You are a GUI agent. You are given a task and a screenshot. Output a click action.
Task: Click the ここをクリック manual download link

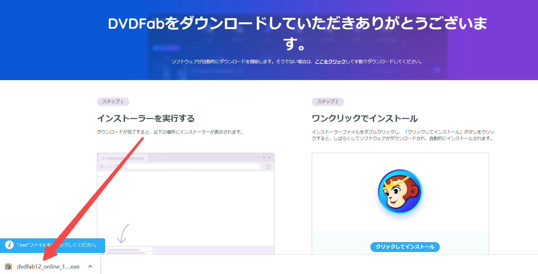click(330, 62)
